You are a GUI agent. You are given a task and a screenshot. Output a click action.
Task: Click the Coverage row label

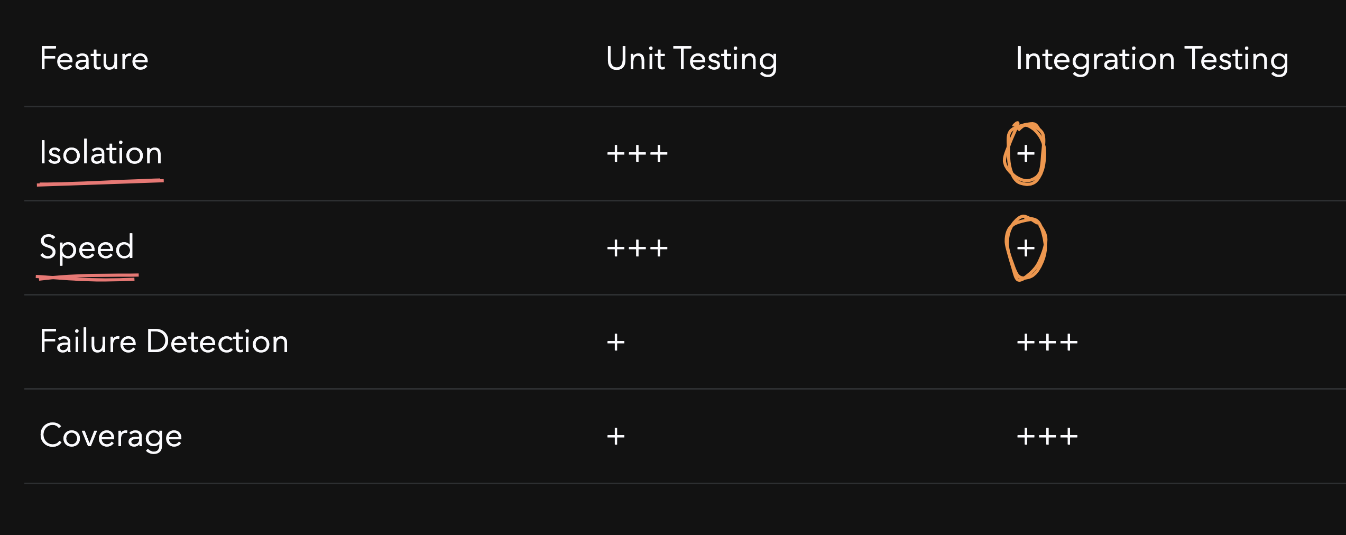pos(110,436)
